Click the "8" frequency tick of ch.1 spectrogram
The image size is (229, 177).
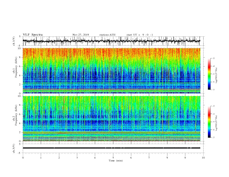pos(20,57)
